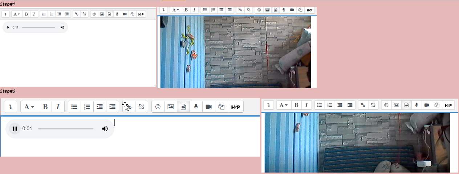Image resolution: width=459 pixels, height=174 pixels.
Task: Click Outdent in Step#4 audio editor toolbar
Action: pos(59,14)
